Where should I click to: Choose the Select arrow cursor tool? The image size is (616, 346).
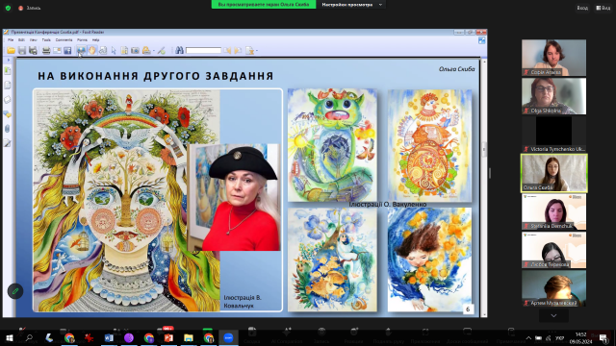(x=114, y=50)
